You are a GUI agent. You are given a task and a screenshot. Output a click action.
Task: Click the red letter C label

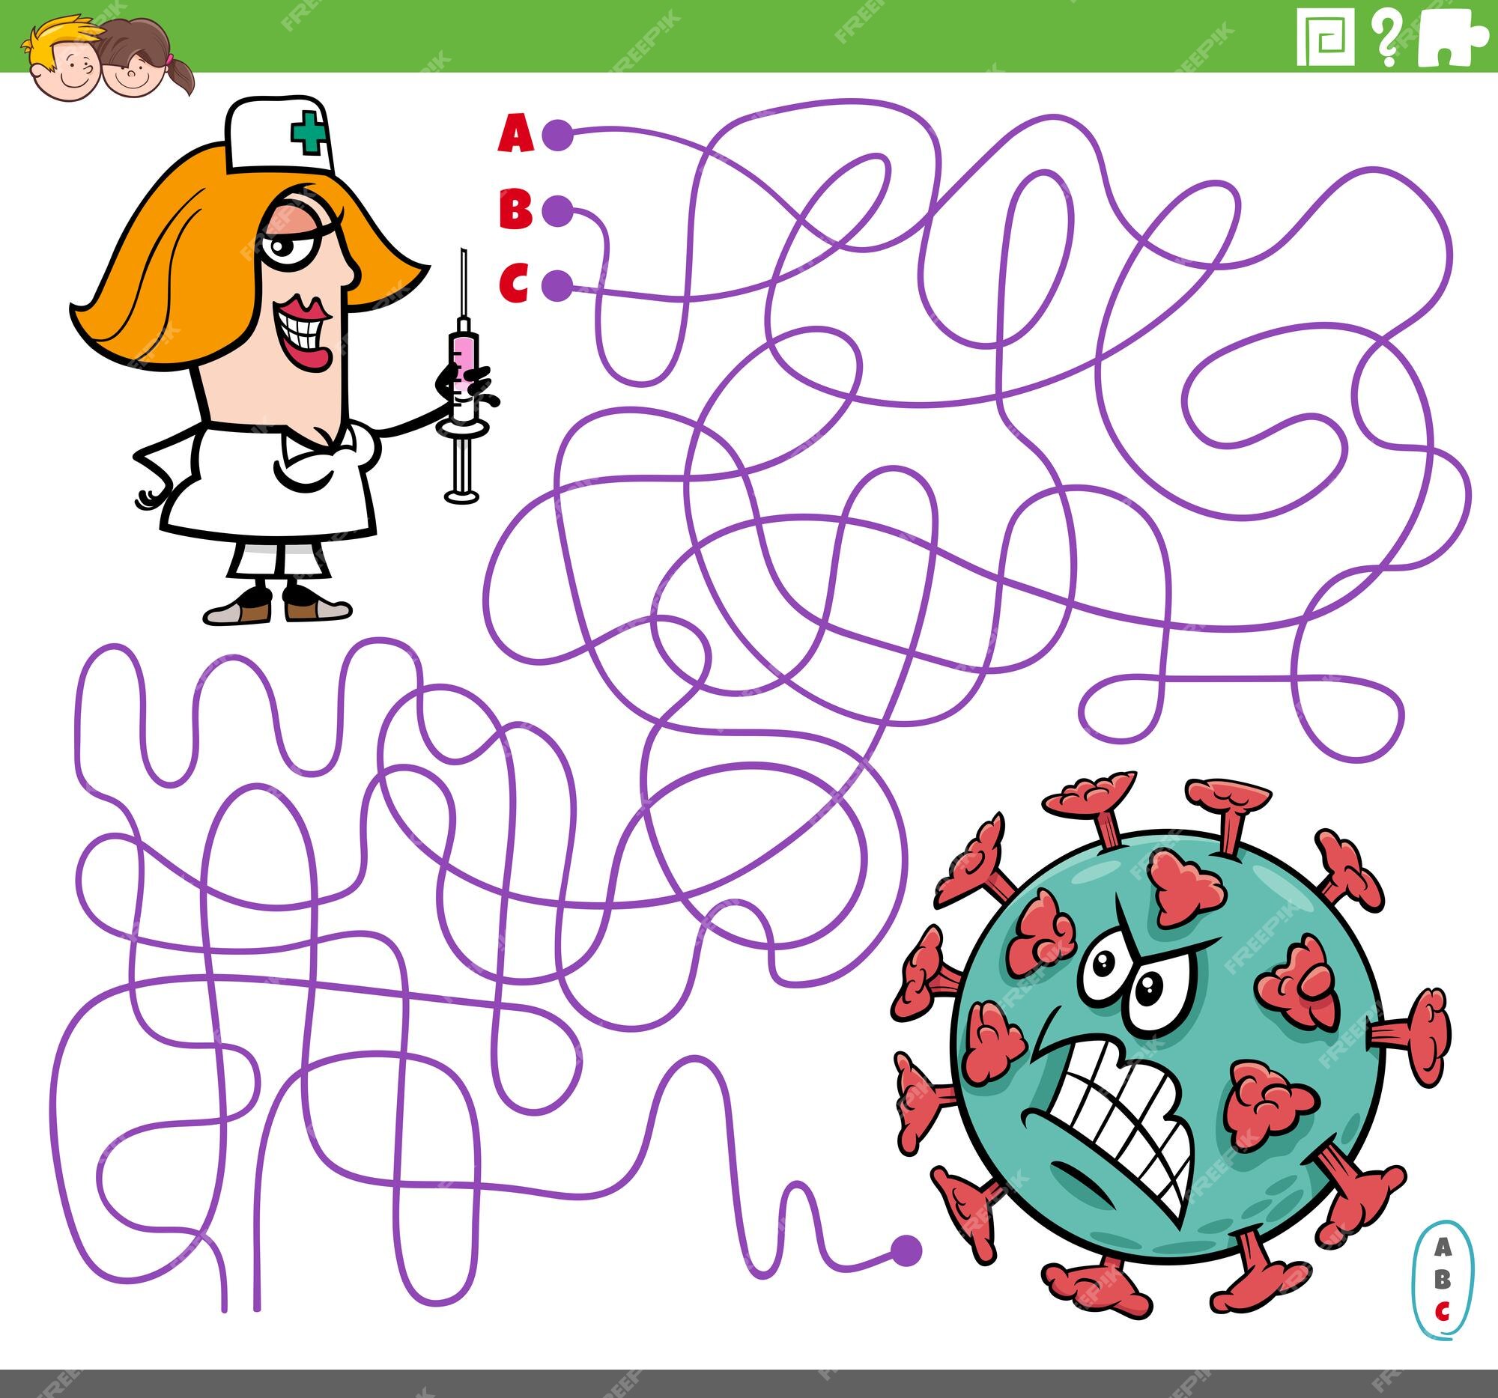pos(514,282)
